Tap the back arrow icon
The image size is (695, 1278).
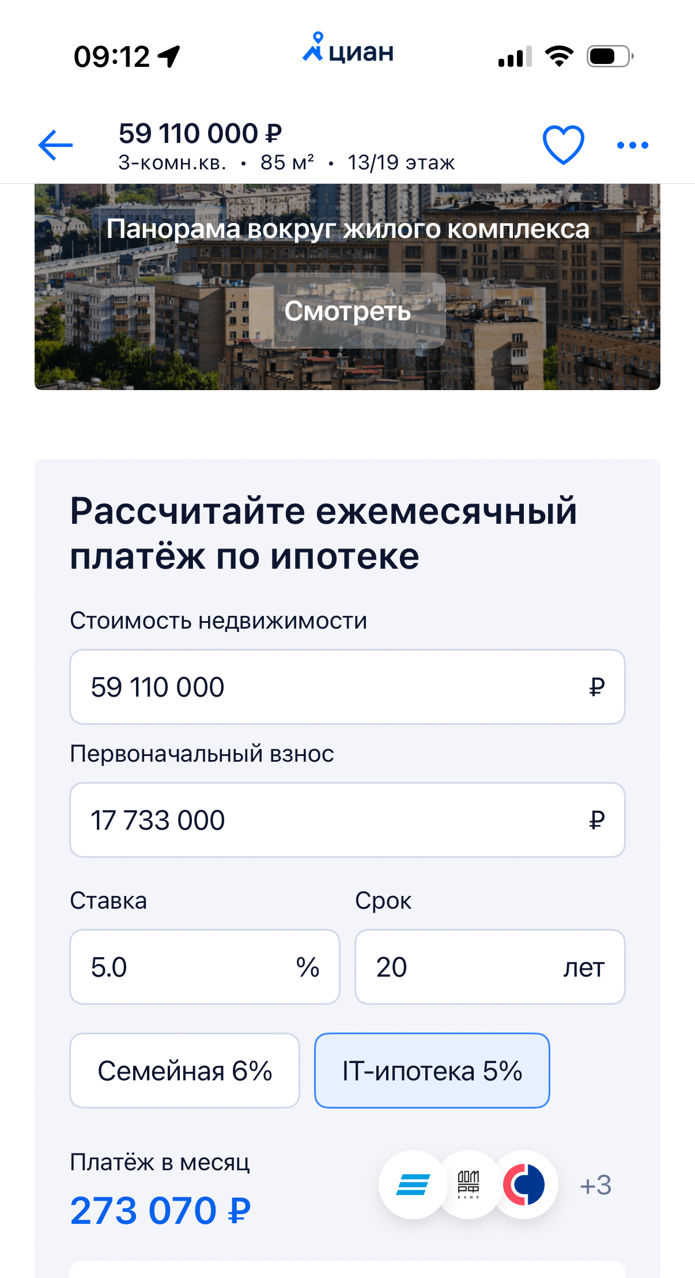pyautogui.click(x=55, y=145)
